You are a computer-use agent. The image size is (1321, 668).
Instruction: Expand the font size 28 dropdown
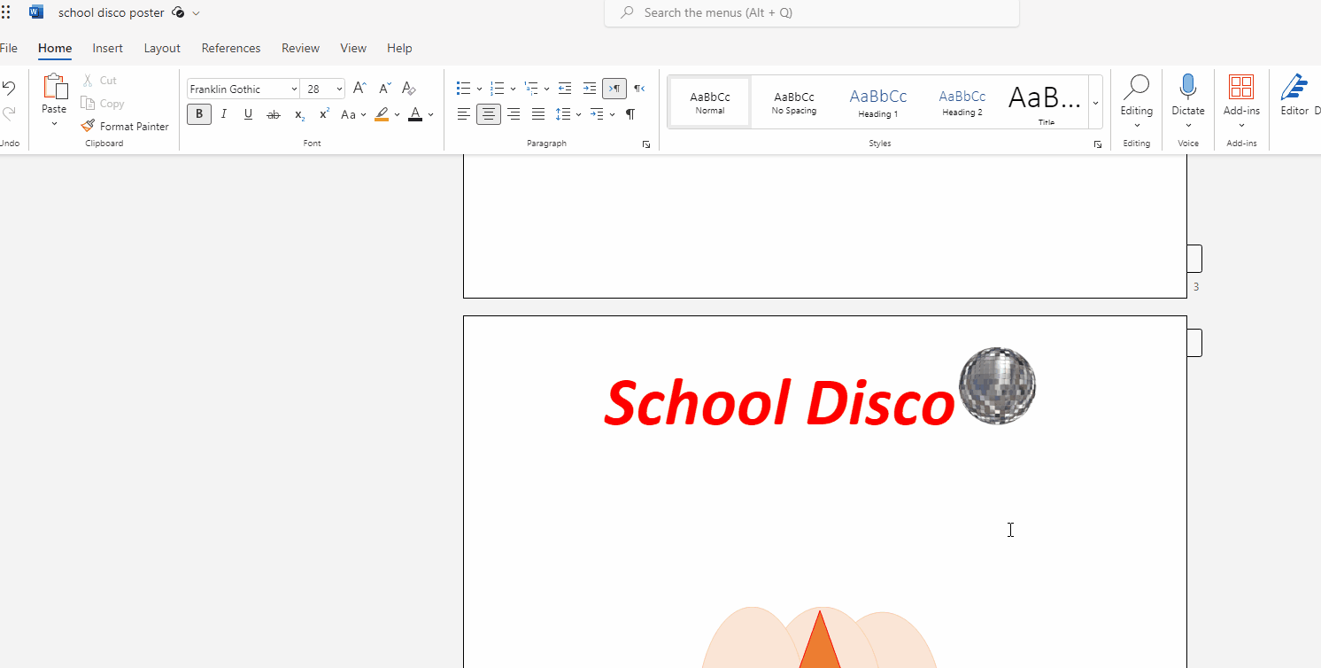(x=339, y=89)
